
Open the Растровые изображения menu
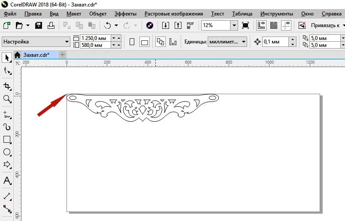[174, 14]
